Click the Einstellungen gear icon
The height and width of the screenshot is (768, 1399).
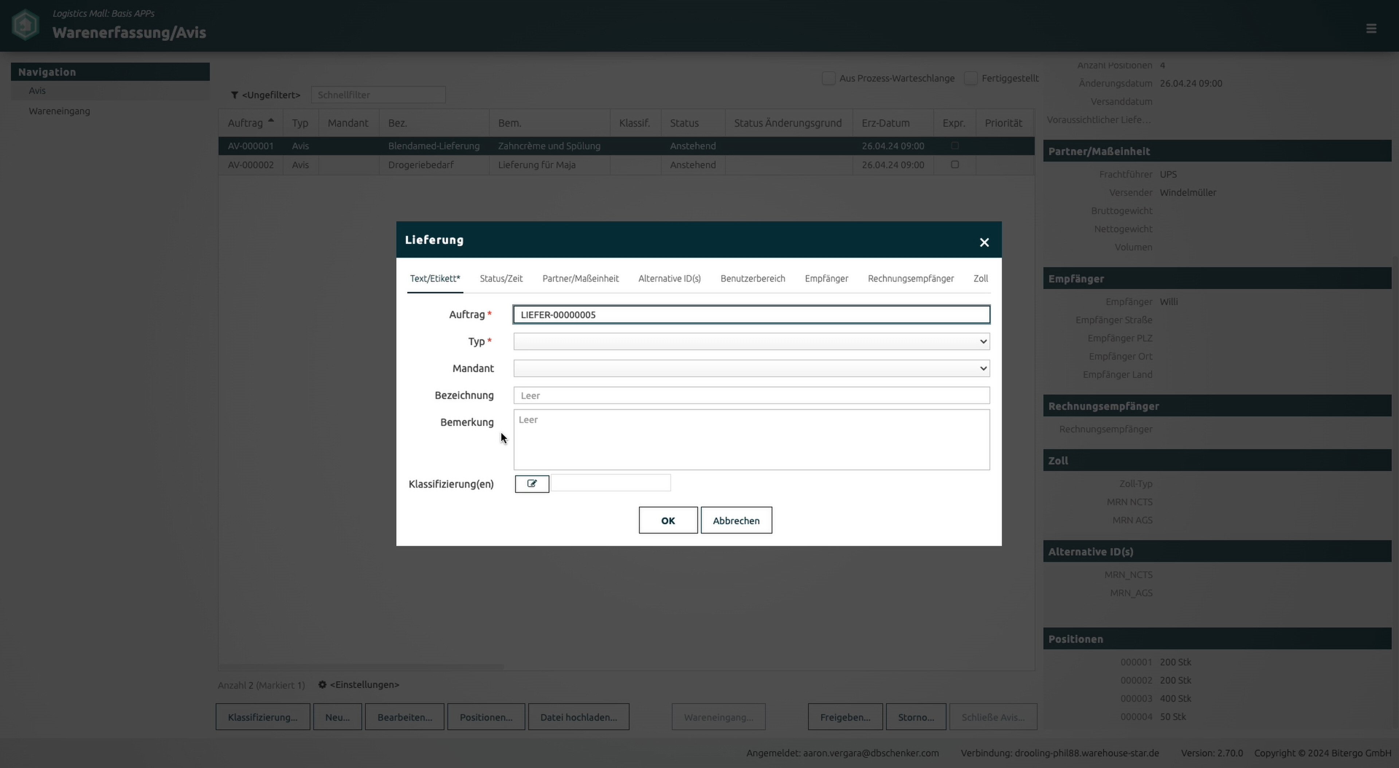click(x=322, y=684)
